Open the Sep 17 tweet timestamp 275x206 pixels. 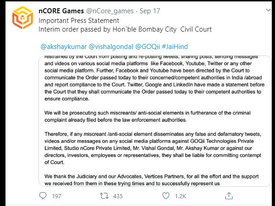click(150, 11)
